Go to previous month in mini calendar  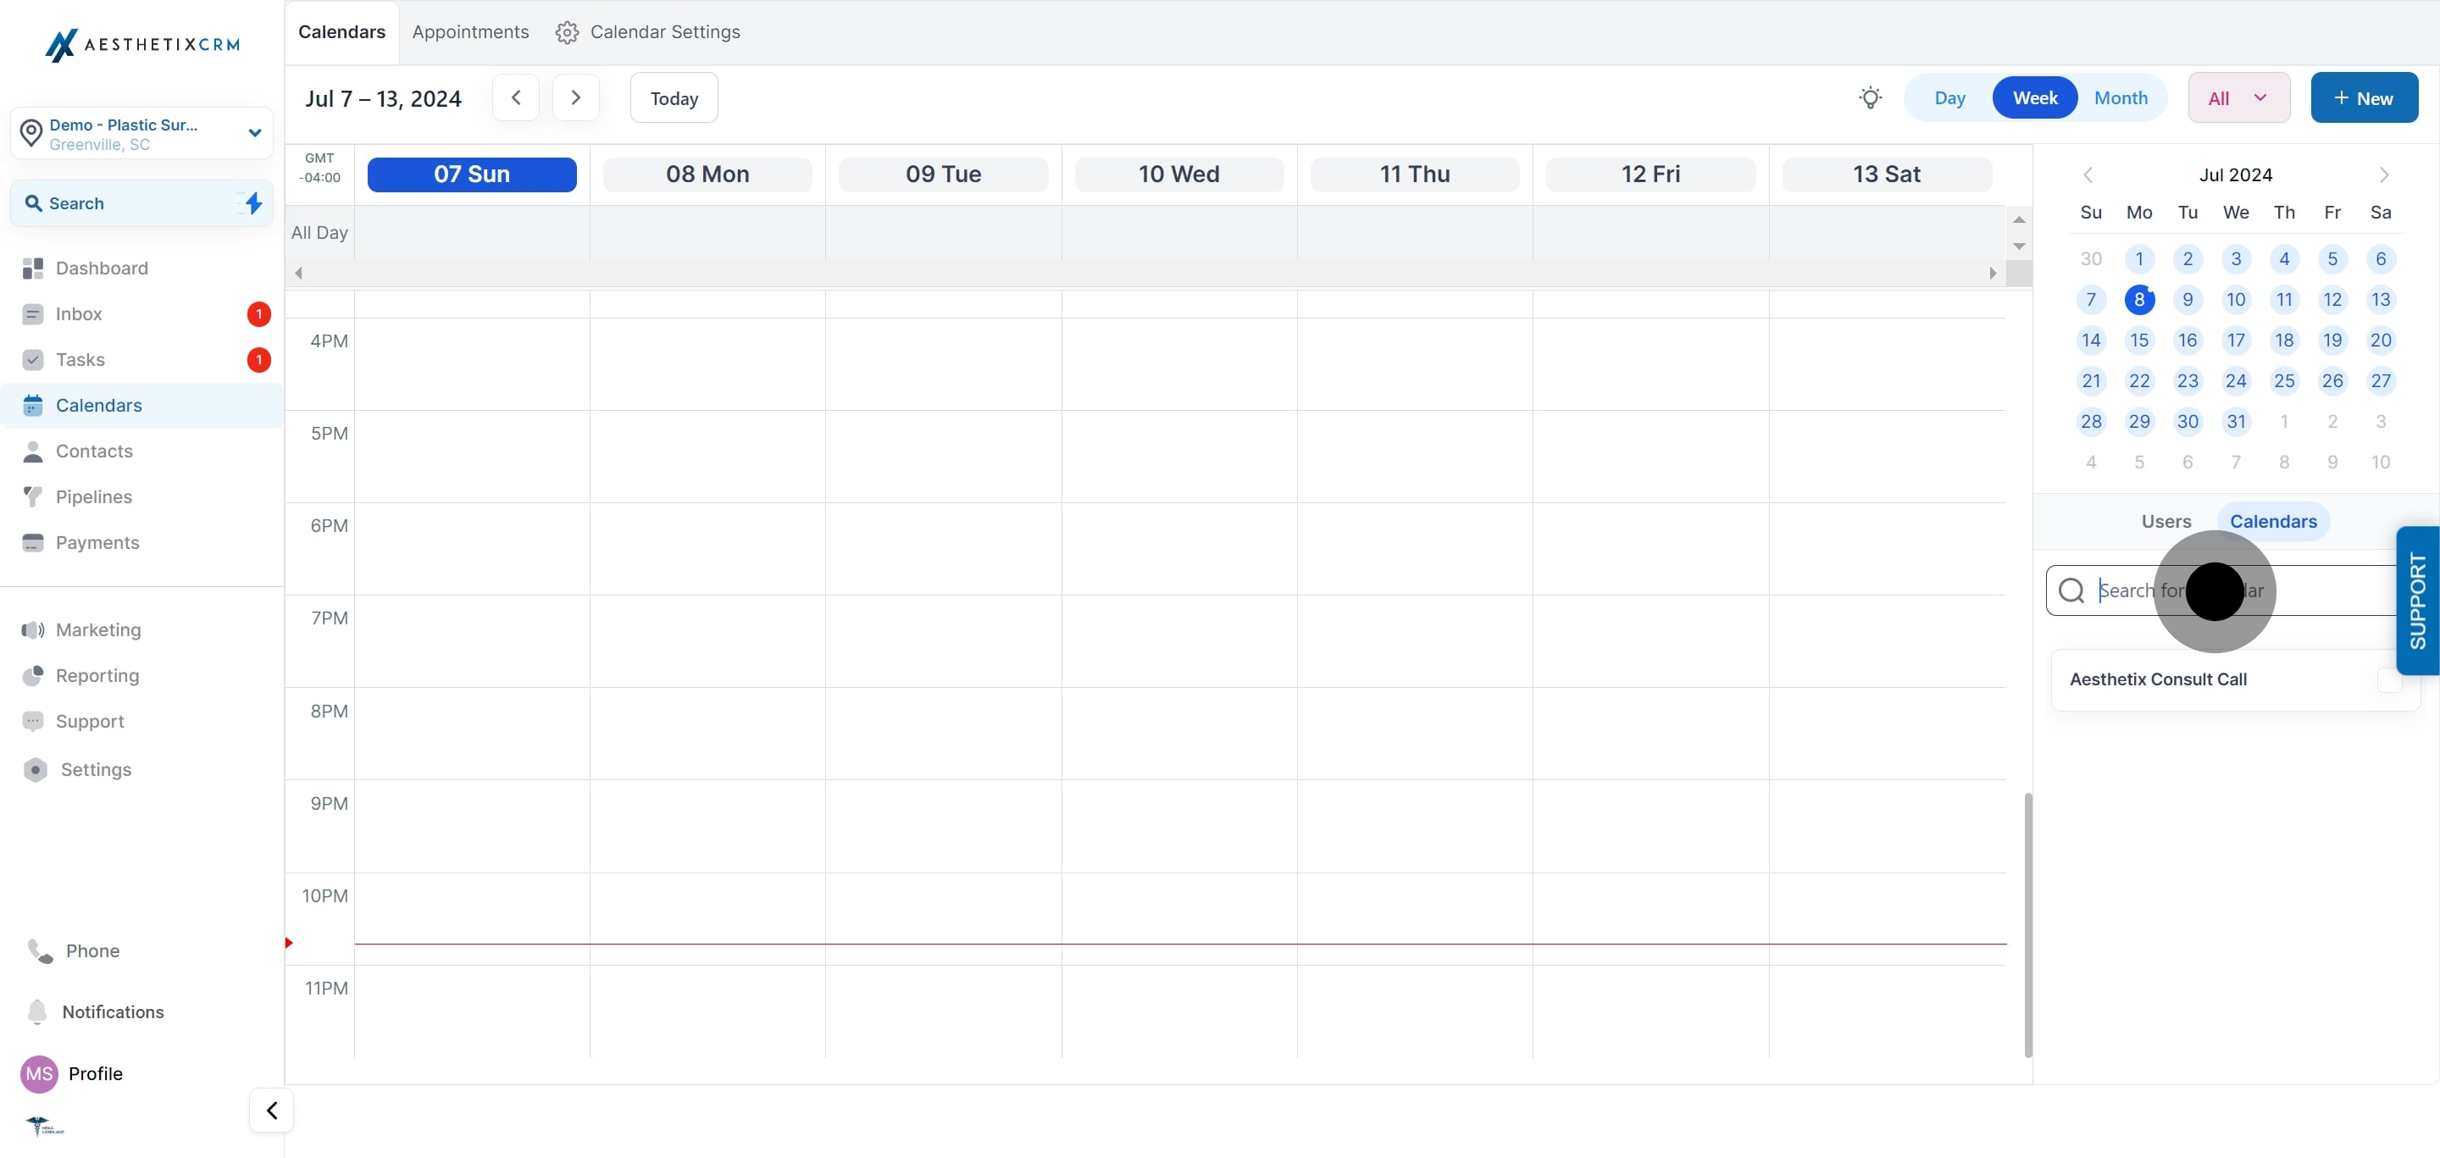pos(2088,175)
